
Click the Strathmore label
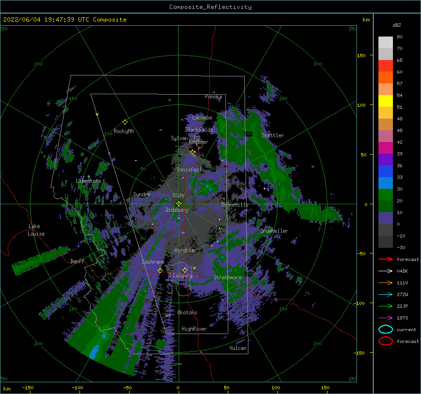click(x=227, y=277)
